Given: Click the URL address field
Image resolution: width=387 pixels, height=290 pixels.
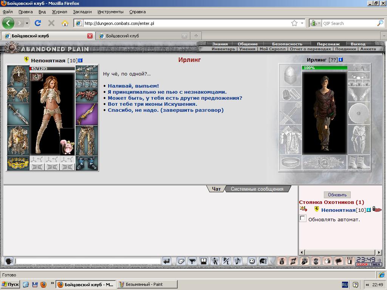Looking at the screenshot, I should [186, 23].
